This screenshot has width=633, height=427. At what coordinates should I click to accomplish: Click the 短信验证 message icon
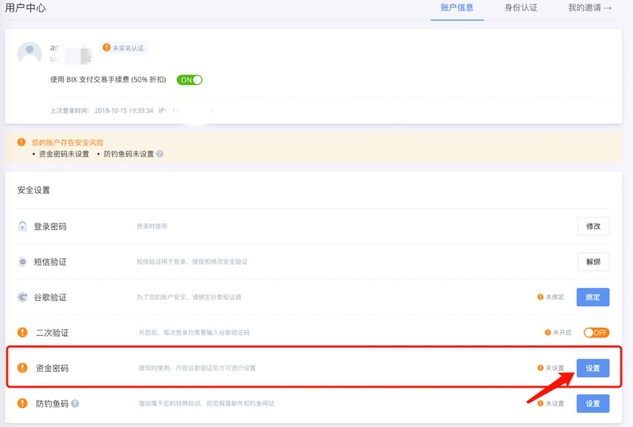click(22, 261)
